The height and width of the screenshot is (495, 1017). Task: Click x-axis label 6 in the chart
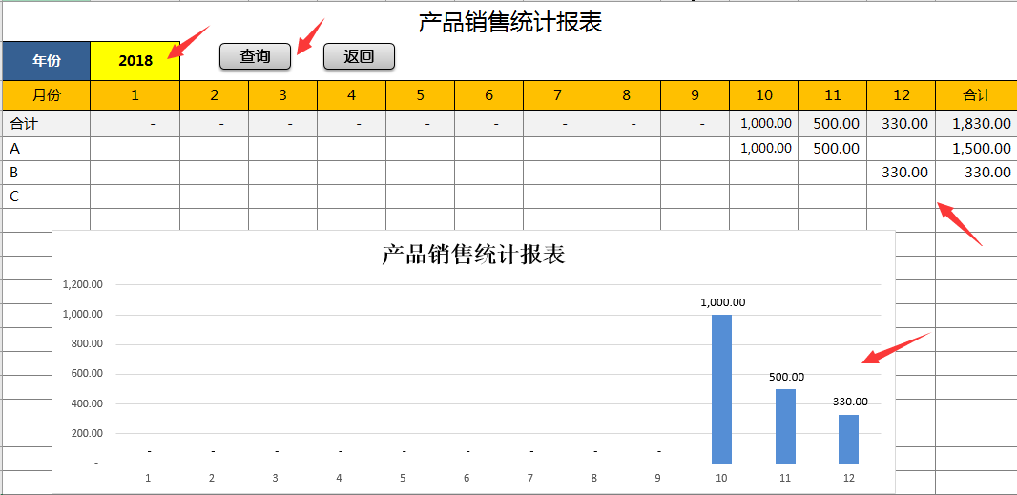[467, 478]
